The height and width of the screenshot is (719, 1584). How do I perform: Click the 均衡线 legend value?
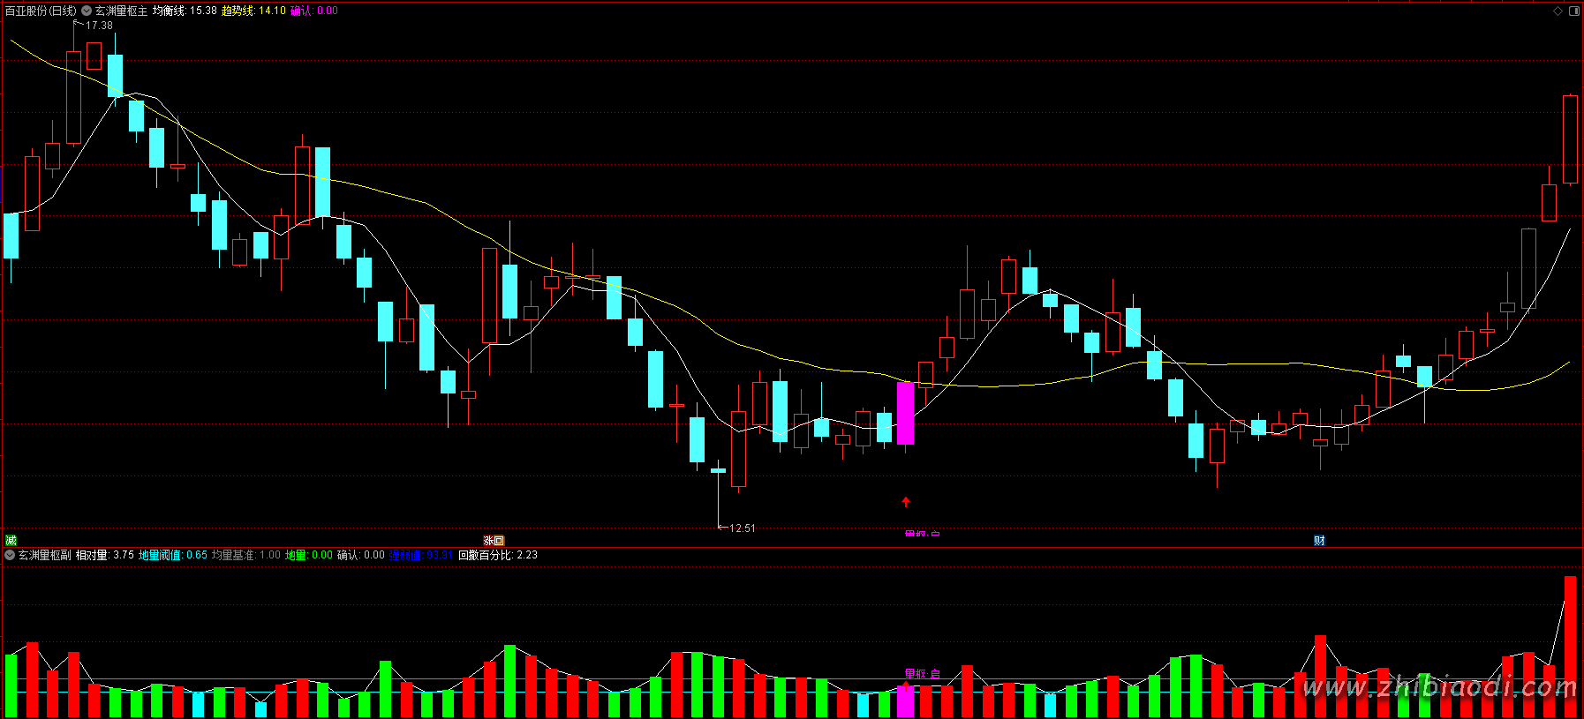click(x=203, y=11)
